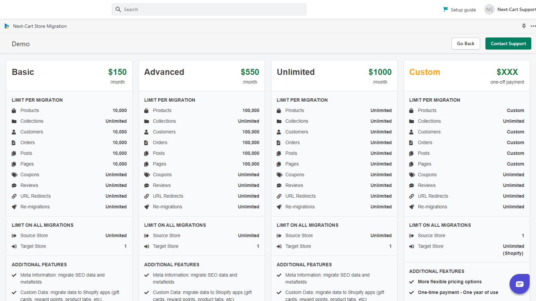The height and width of the screenshot is (301, 536).
Task: Click the Custom Data checkmark in Advanced plan
Action: tap(146, 293)
